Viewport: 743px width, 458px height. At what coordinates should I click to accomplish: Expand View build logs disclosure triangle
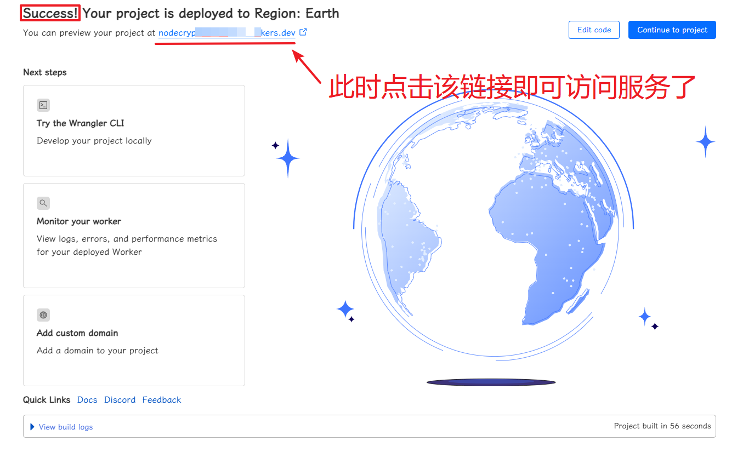[x=32, y=427]
